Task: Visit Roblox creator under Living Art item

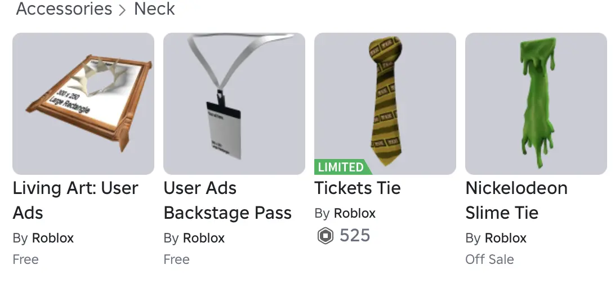Action: (53, 238)
